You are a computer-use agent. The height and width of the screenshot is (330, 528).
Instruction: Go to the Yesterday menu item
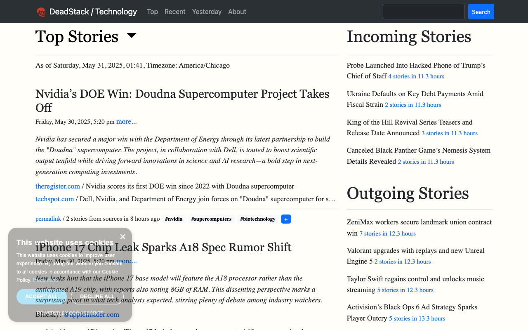(207, 12)
